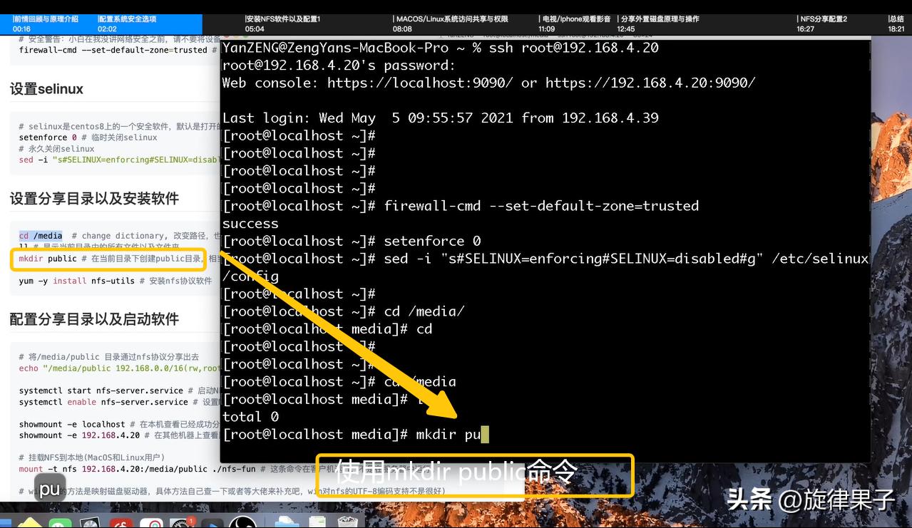Jump to chapter 分享外置磁盘原理与操作 at 12:45
Screen dimensions: 912x528
[x=658, y=24]
